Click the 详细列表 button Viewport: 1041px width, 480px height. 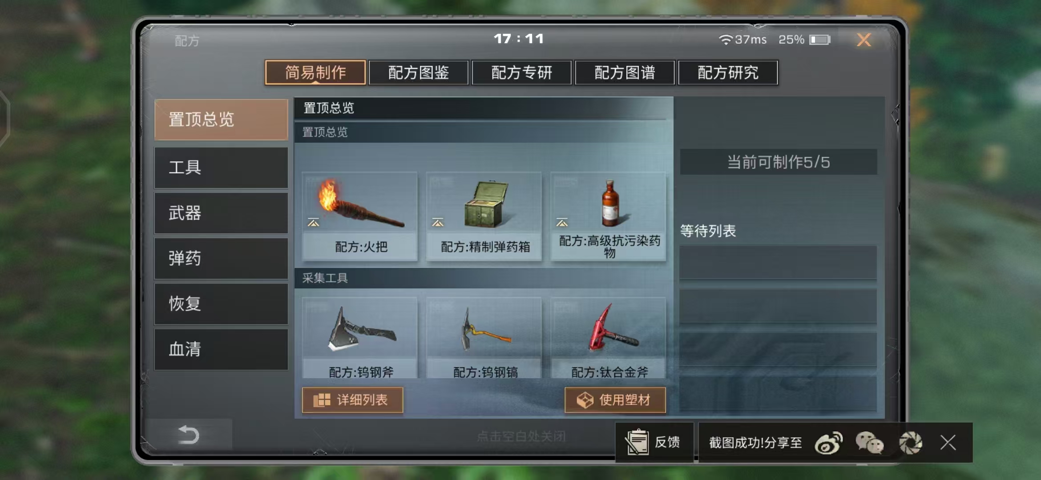(352, 400)
